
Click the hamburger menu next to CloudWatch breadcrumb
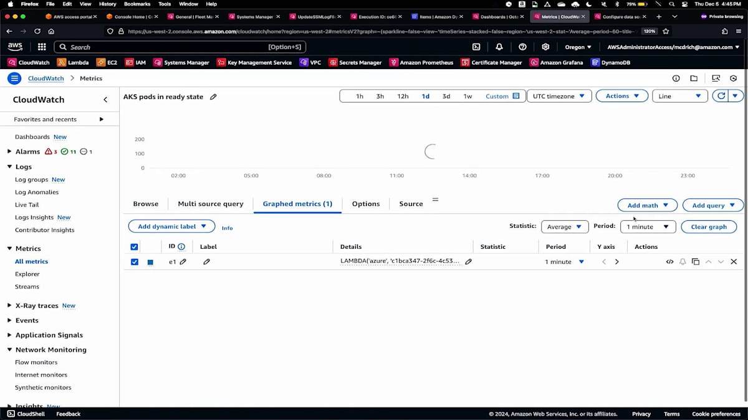tap(14, 78)
